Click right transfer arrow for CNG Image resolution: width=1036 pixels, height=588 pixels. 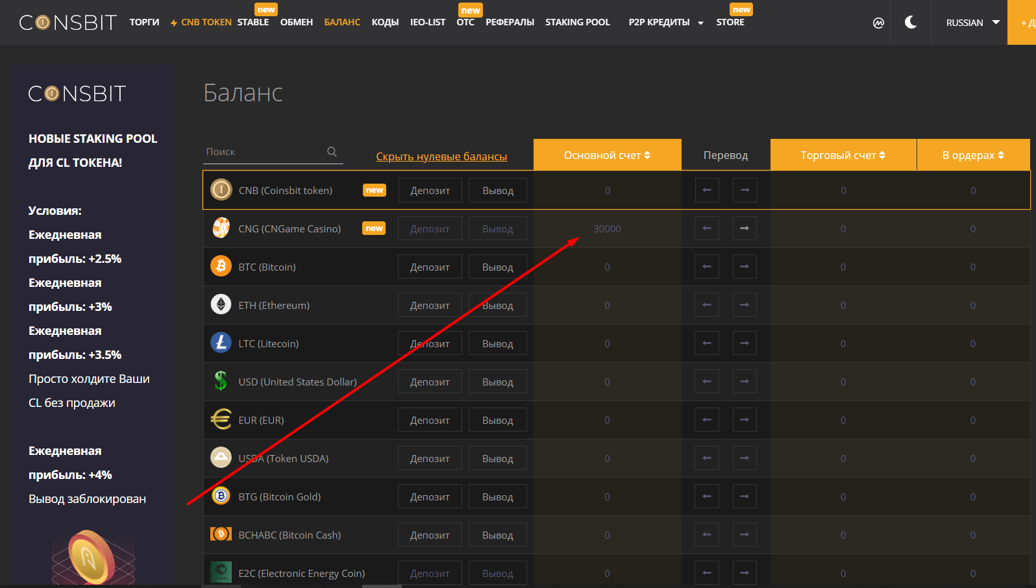745,228
